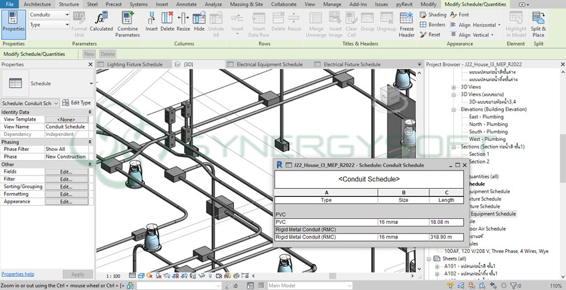Screen dimensions: 566x290
Task: Click Edit button for Fields
Action: [67, 171]
